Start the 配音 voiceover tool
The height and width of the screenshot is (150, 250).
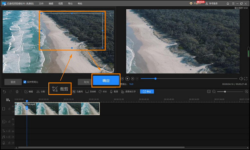tap(114, 92)
